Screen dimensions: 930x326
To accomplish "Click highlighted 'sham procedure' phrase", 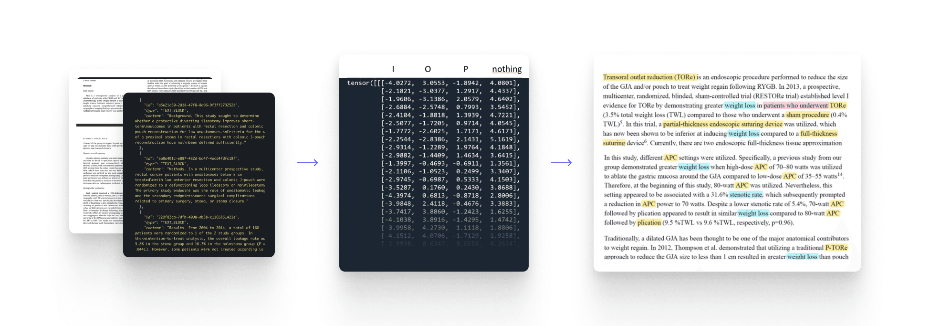I will tap(807, 115).
